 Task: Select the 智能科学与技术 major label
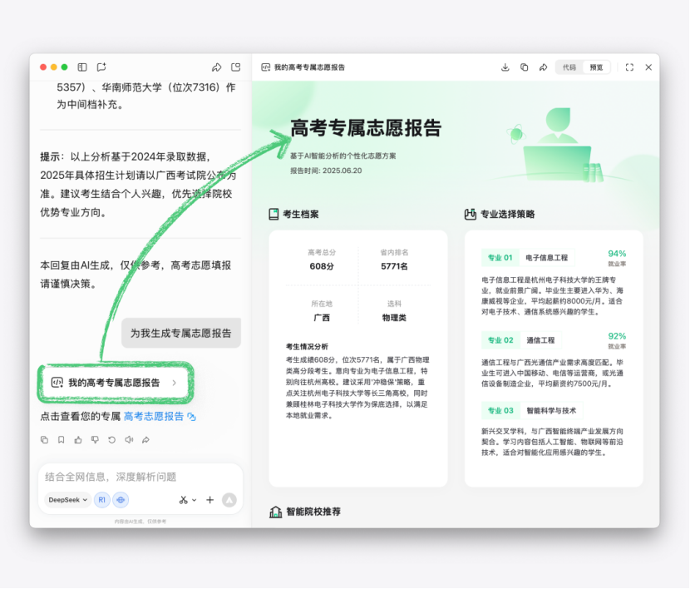point(551,411)
